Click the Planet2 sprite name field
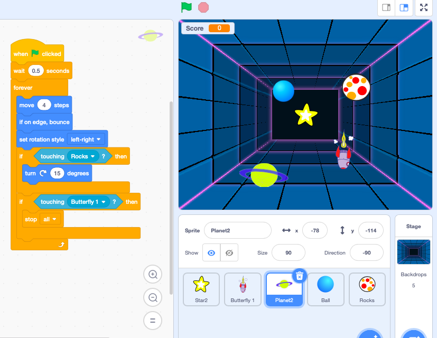 (237, 230)
